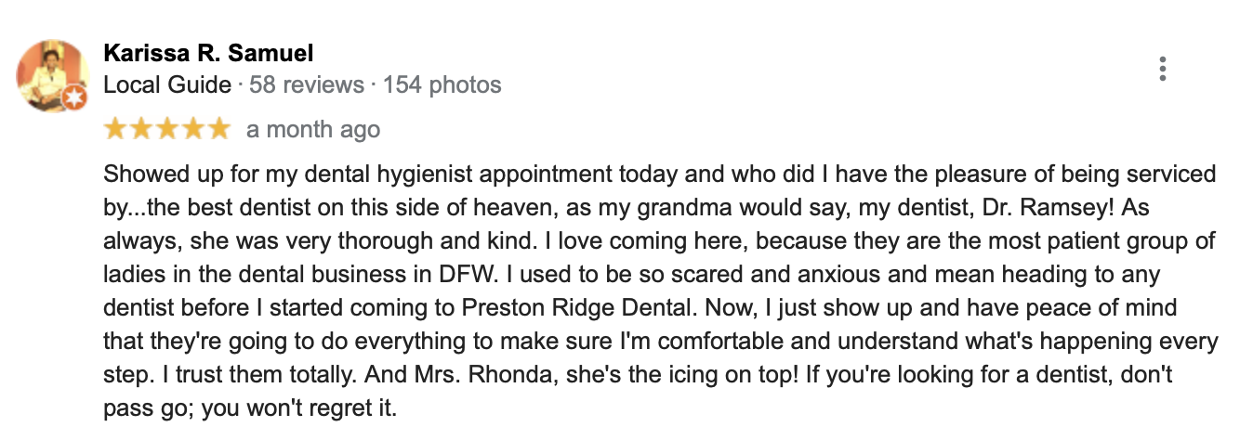Click 'DFW' in the review text

(456, 275)
